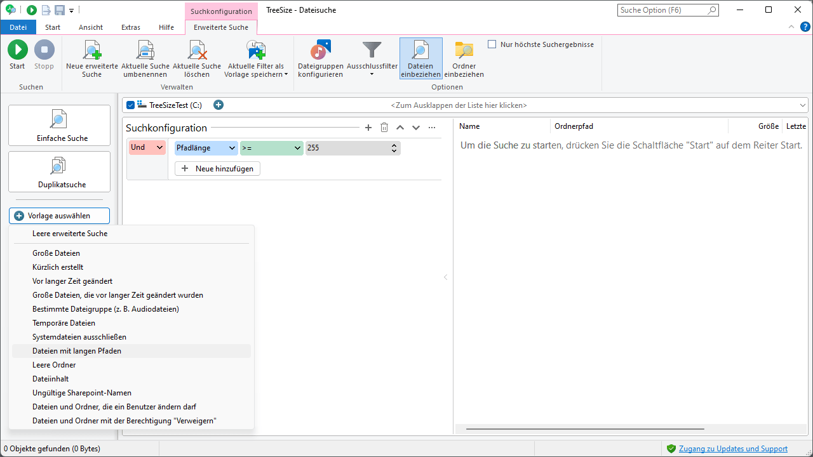Screen dimensions: 813x457
Task: Choose Leere erweiterte Suche template
Action: point(131,234)
